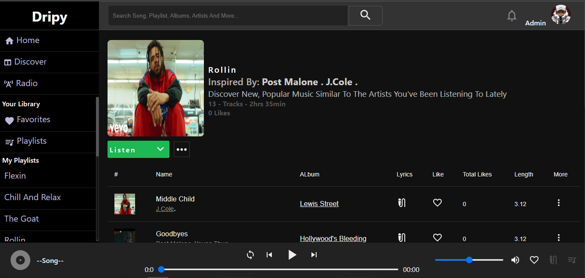This screenshot has width=585, height=278.
Task: Like the current song in player bar
Action: click(x=534, y=260)
